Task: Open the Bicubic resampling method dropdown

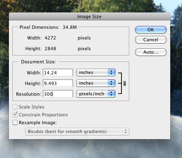Action: [x=77, y=131]
